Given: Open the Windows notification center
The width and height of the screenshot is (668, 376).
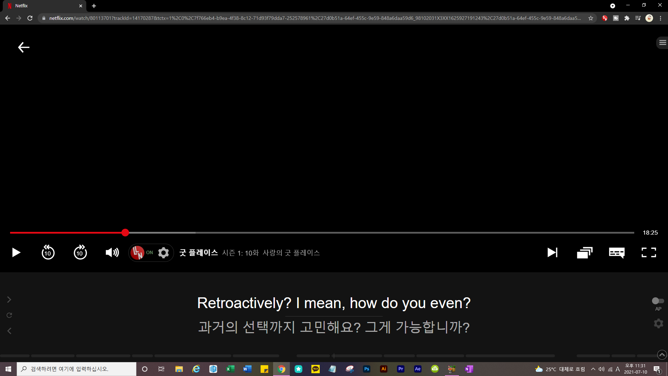Looking at the screenshot, I should [x=657, y=369].
